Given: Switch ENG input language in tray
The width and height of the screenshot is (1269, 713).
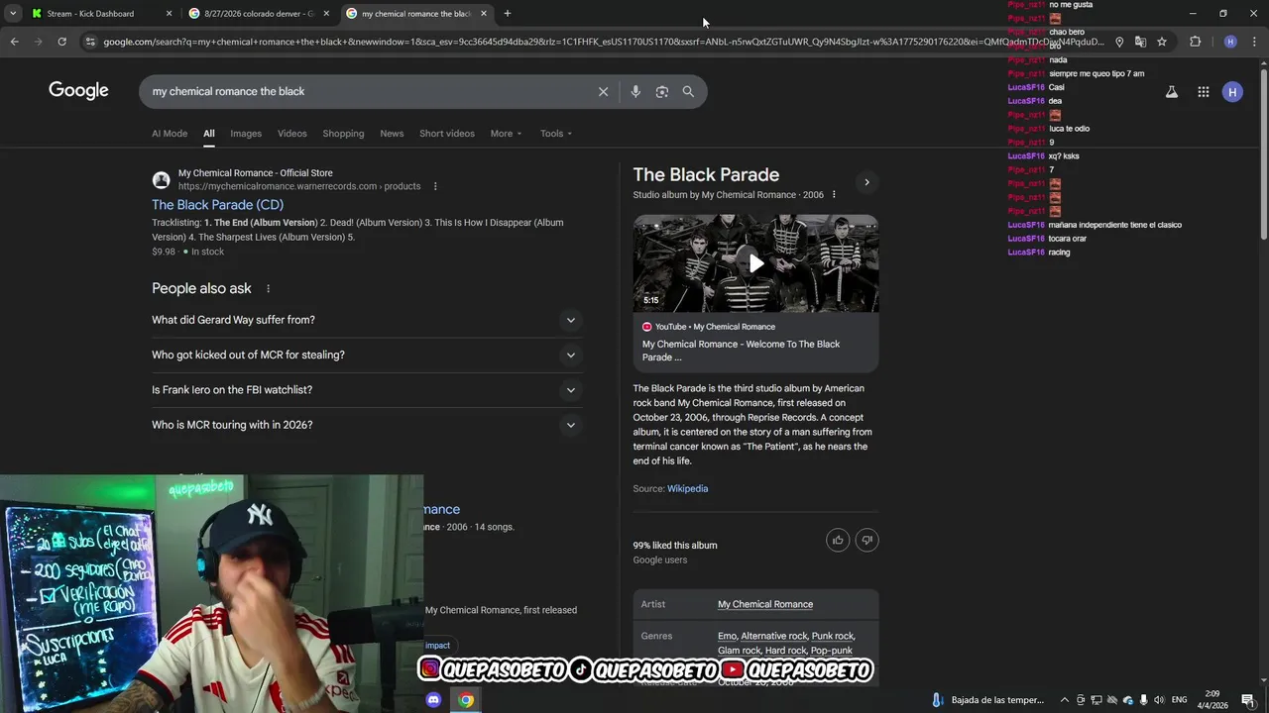Looking at the screenshot, I should point(1179,700).
